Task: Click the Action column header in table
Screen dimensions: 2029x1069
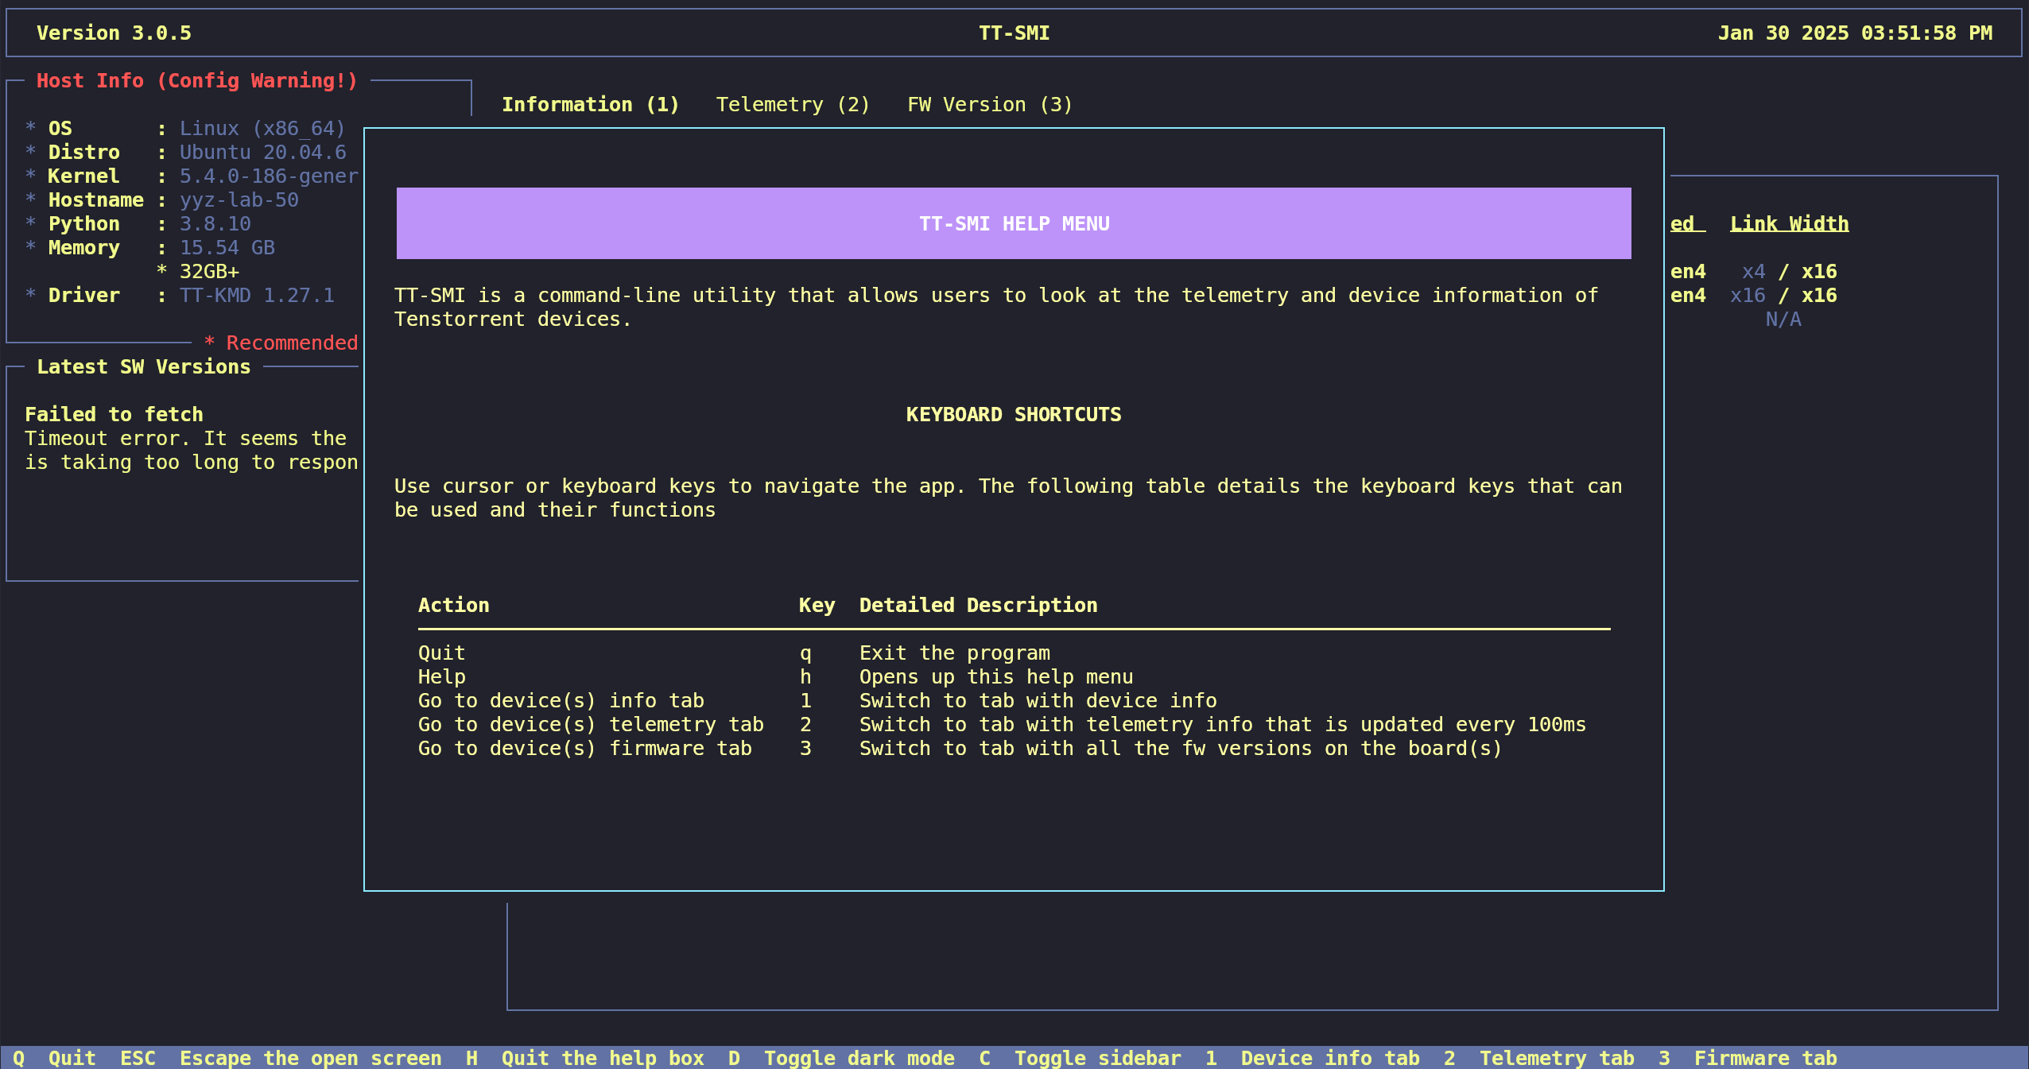Action: click(x=453, y=605)
